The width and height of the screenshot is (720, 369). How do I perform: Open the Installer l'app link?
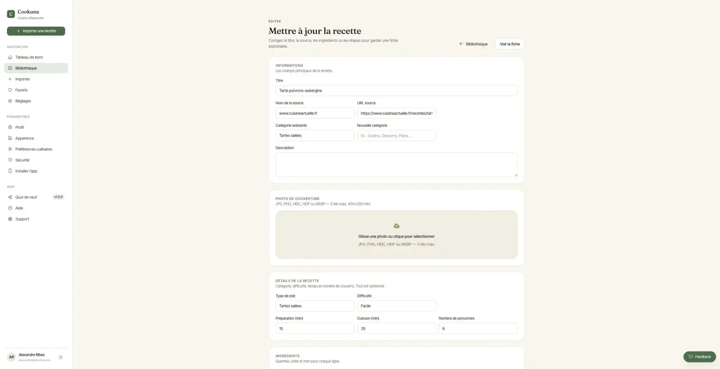[x=36, y=171]
